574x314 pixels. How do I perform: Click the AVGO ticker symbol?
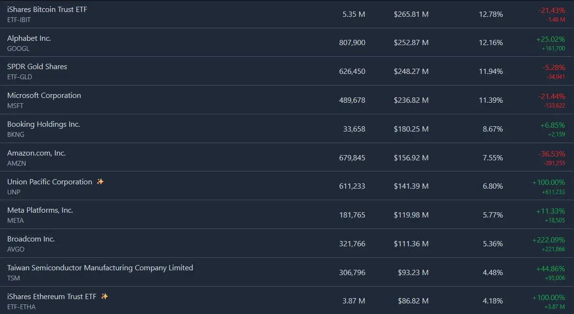pos(16,249)
